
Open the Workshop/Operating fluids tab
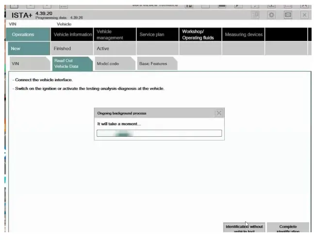(200, 34)
